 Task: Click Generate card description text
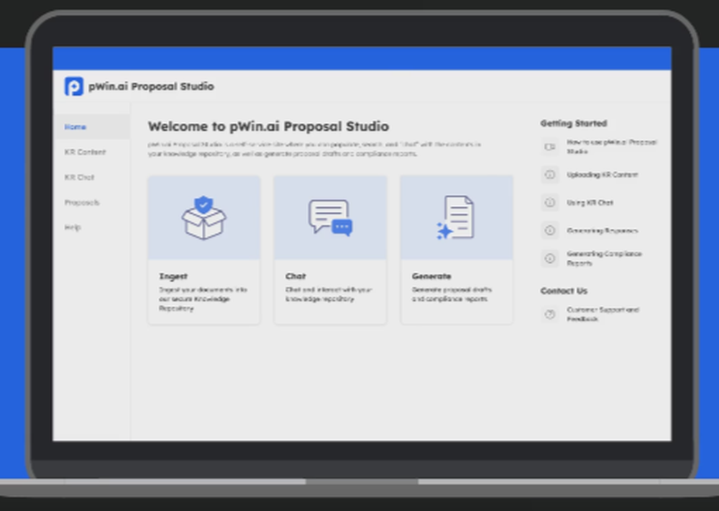pyautogui.click(x=452, y=294)
